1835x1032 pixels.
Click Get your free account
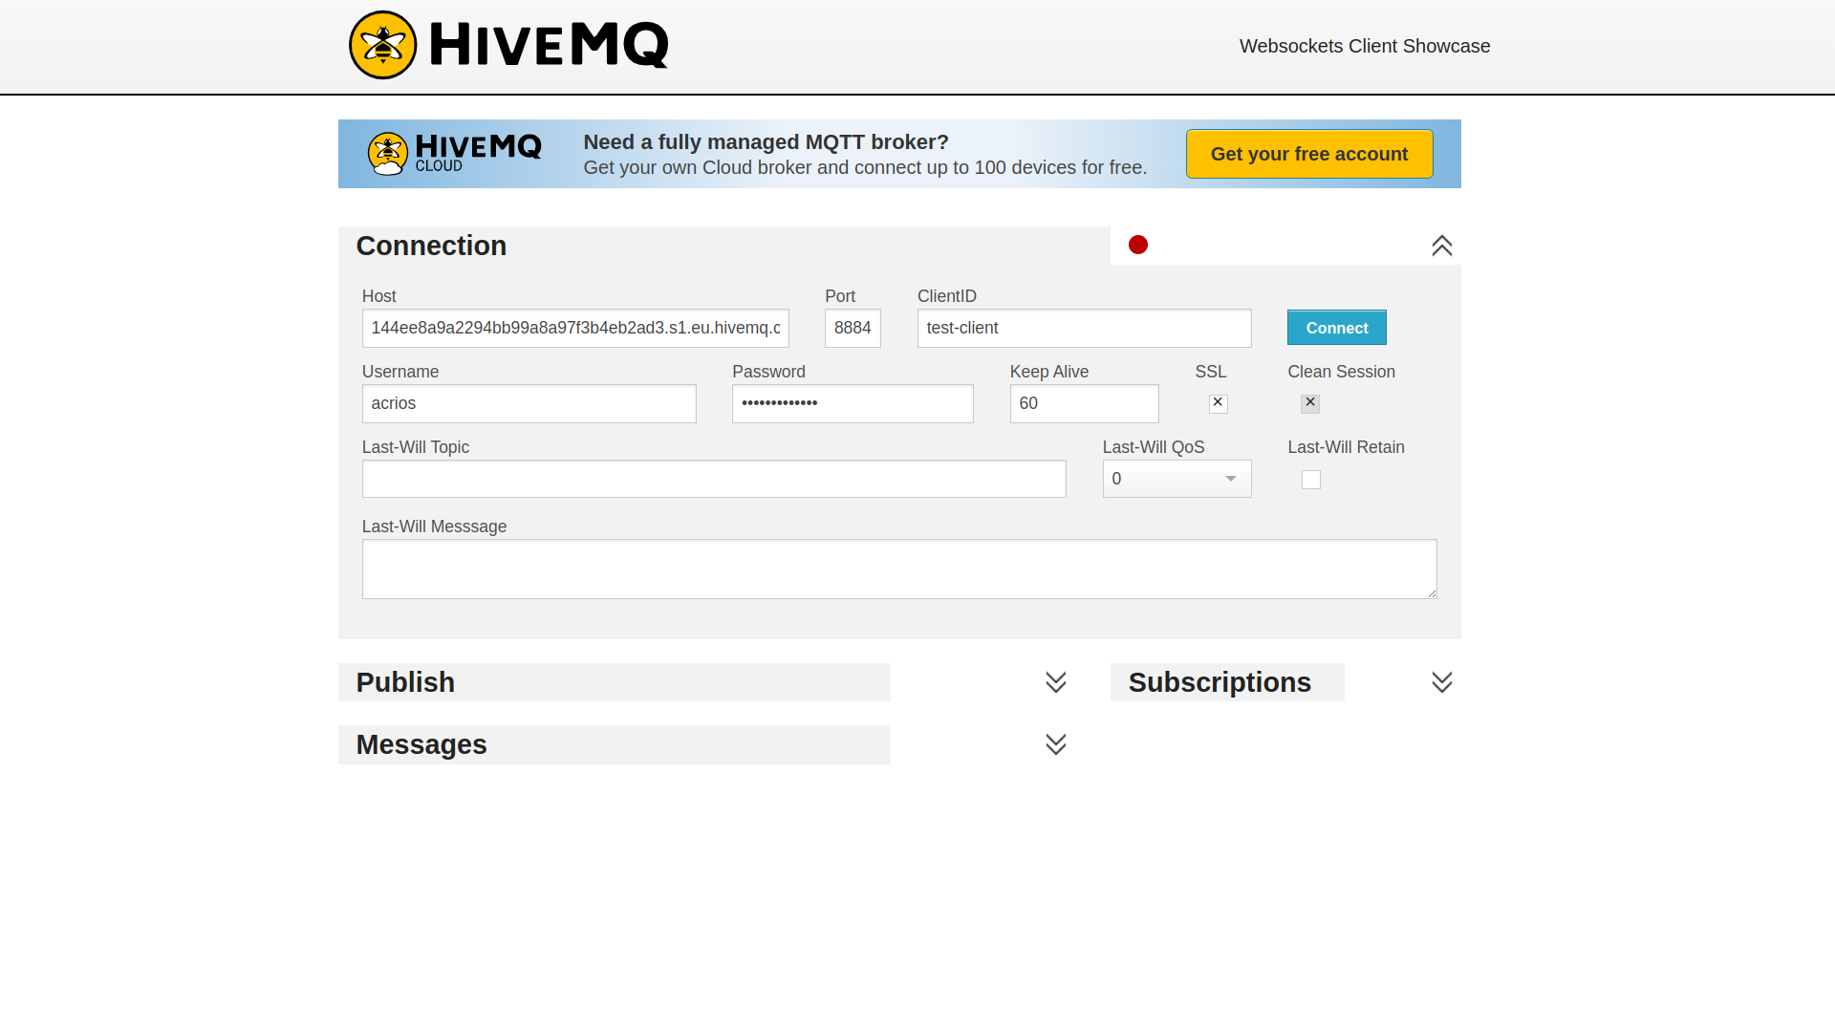coord(1308,153)
